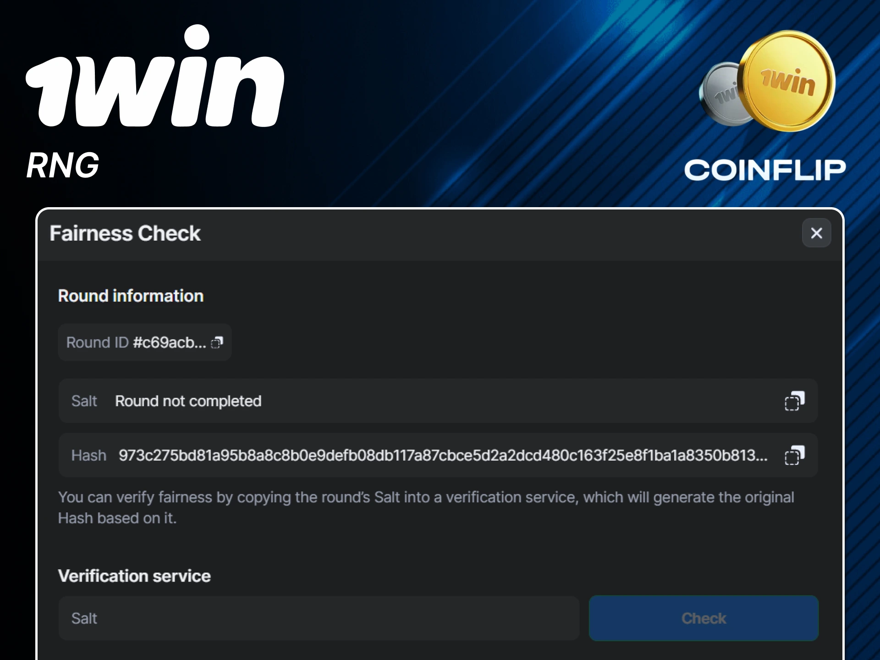Copy the Hash value with its copy icon
880x660 pixels.
(795, 455)
